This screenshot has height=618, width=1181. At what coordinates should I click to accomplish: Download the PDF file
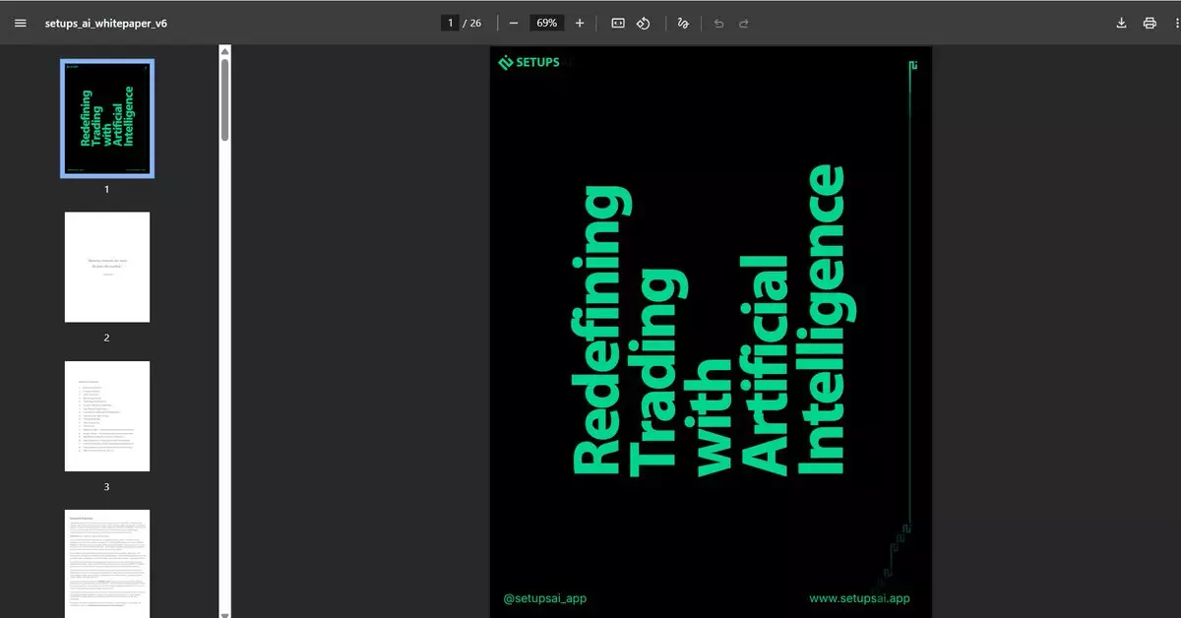(x=1121, y=23)
